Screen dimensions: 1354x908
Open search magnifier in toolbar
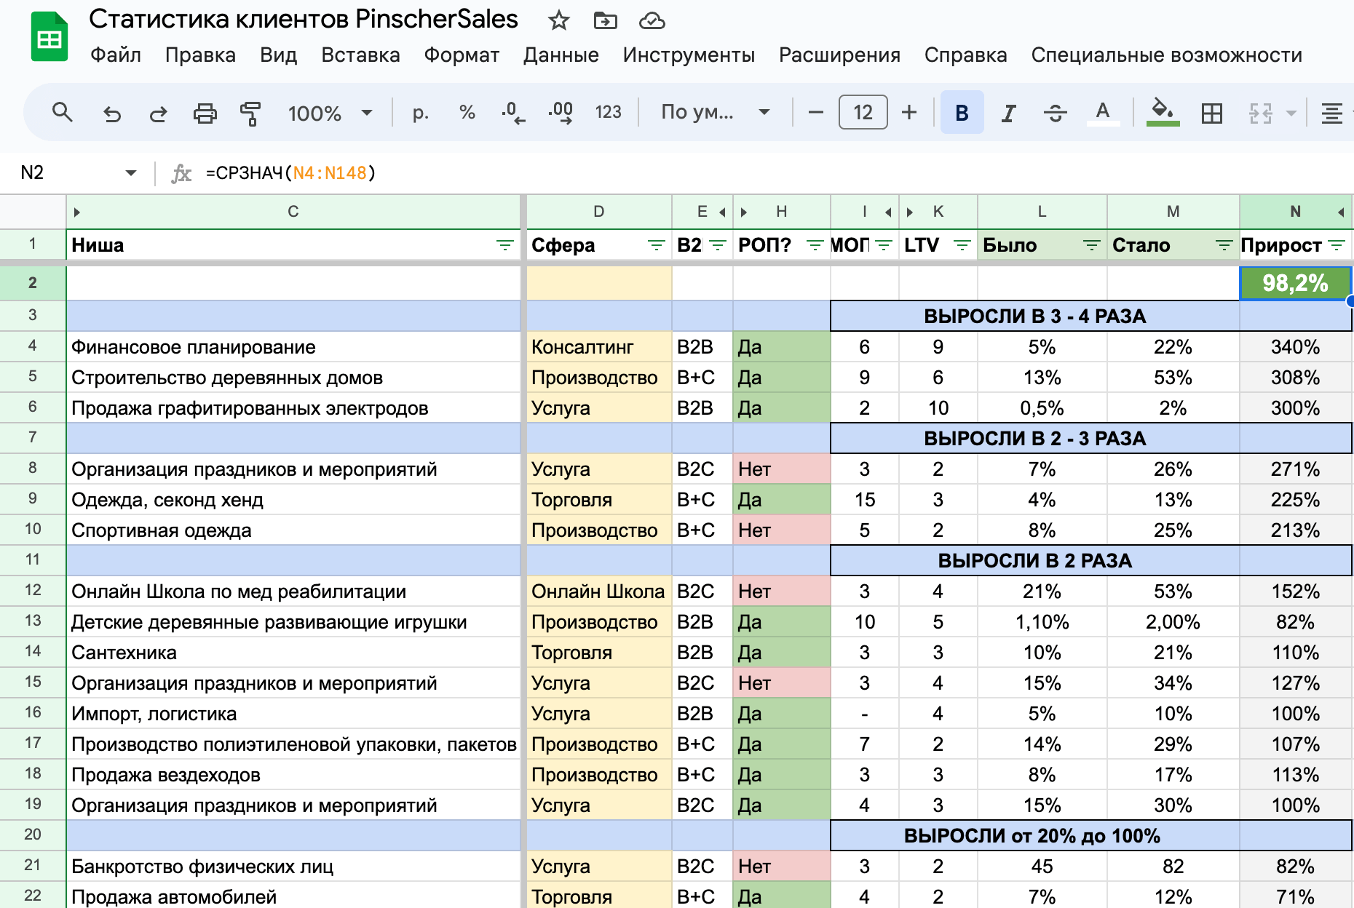[63, 112]
